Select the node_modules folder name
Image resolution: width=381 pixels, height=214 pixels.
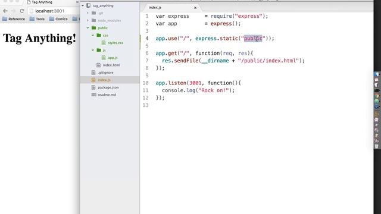coord(109,21)
